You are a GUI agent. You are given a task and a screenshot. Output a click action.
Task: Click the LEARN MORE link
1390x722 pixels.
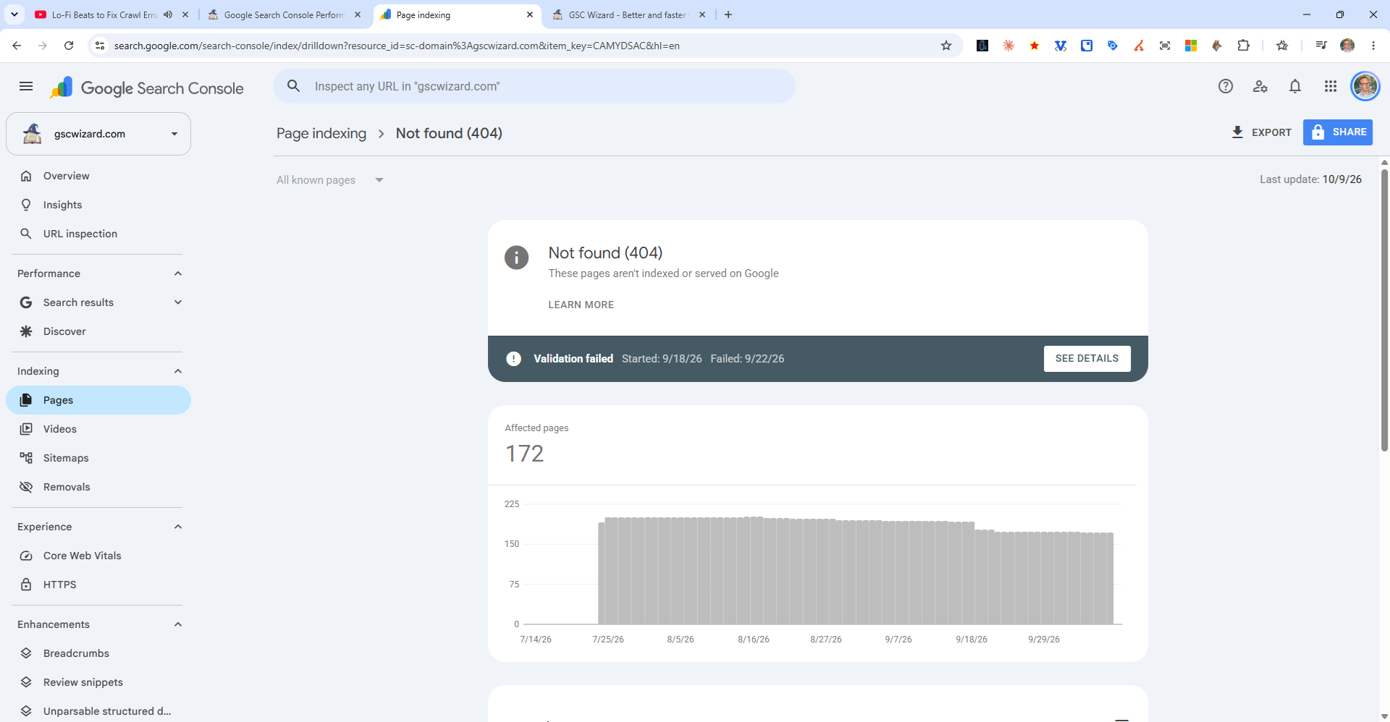click(x=581, y=305)
